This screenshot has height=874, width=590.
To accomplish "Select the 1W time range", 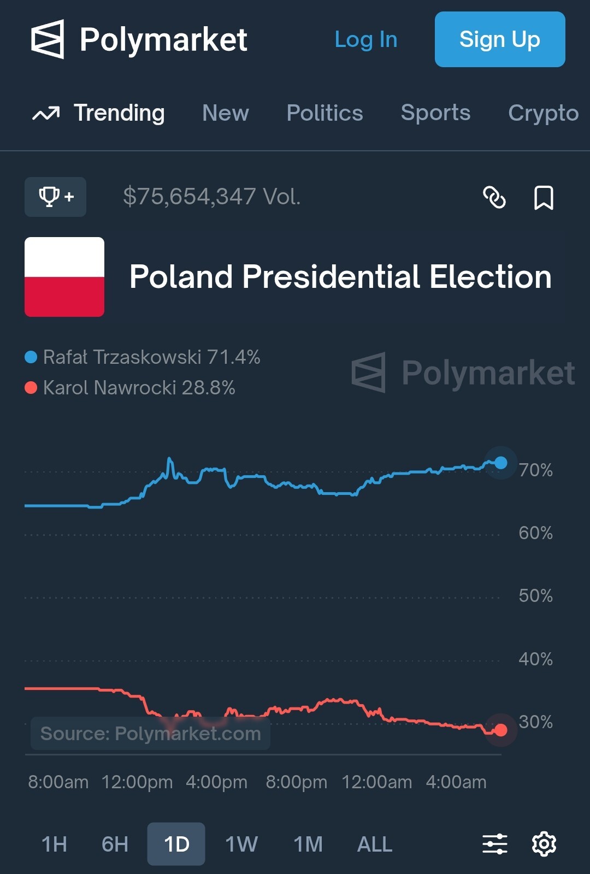I will (241, 845).
